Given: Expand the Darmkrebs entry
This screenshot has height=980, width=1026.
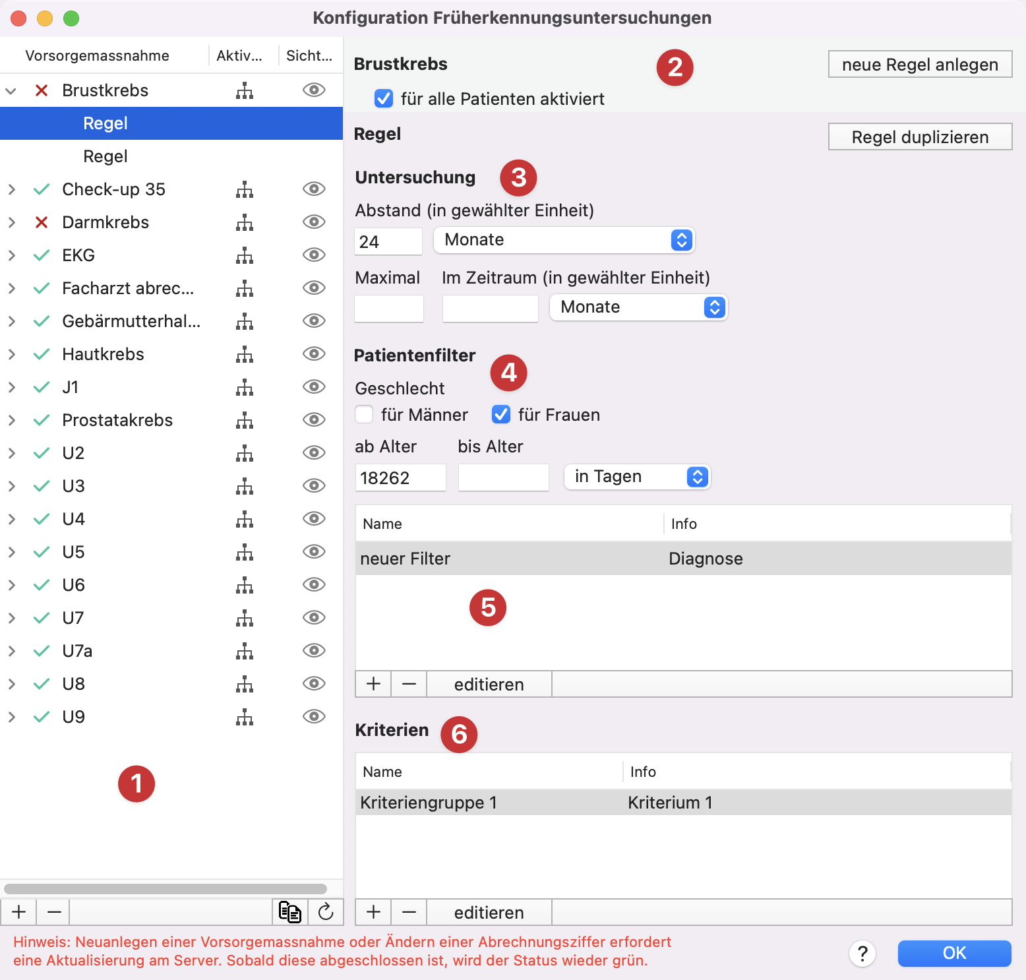Looking at the screenshot, I should pos(11,222).
